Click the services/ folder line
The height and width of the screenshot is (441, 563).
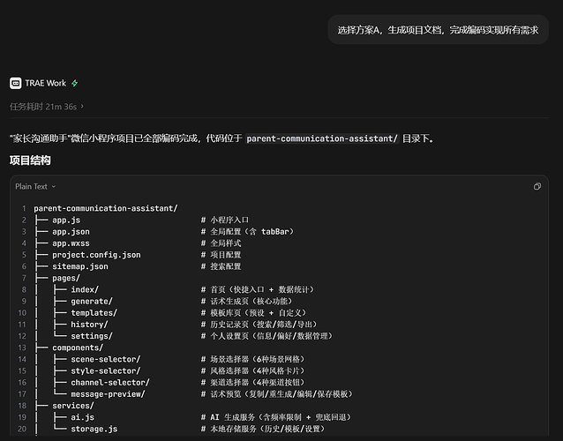[x=73, y=406]
